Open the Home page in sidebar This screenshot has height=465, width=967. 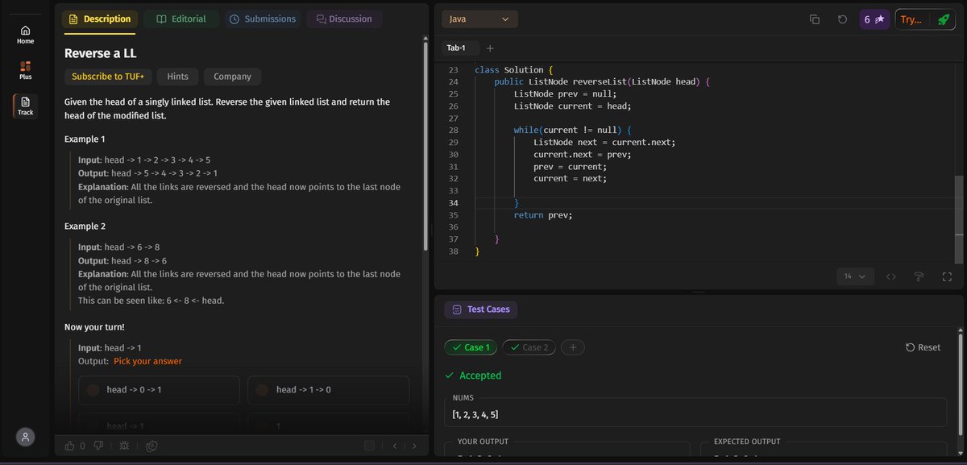(25, 34)
